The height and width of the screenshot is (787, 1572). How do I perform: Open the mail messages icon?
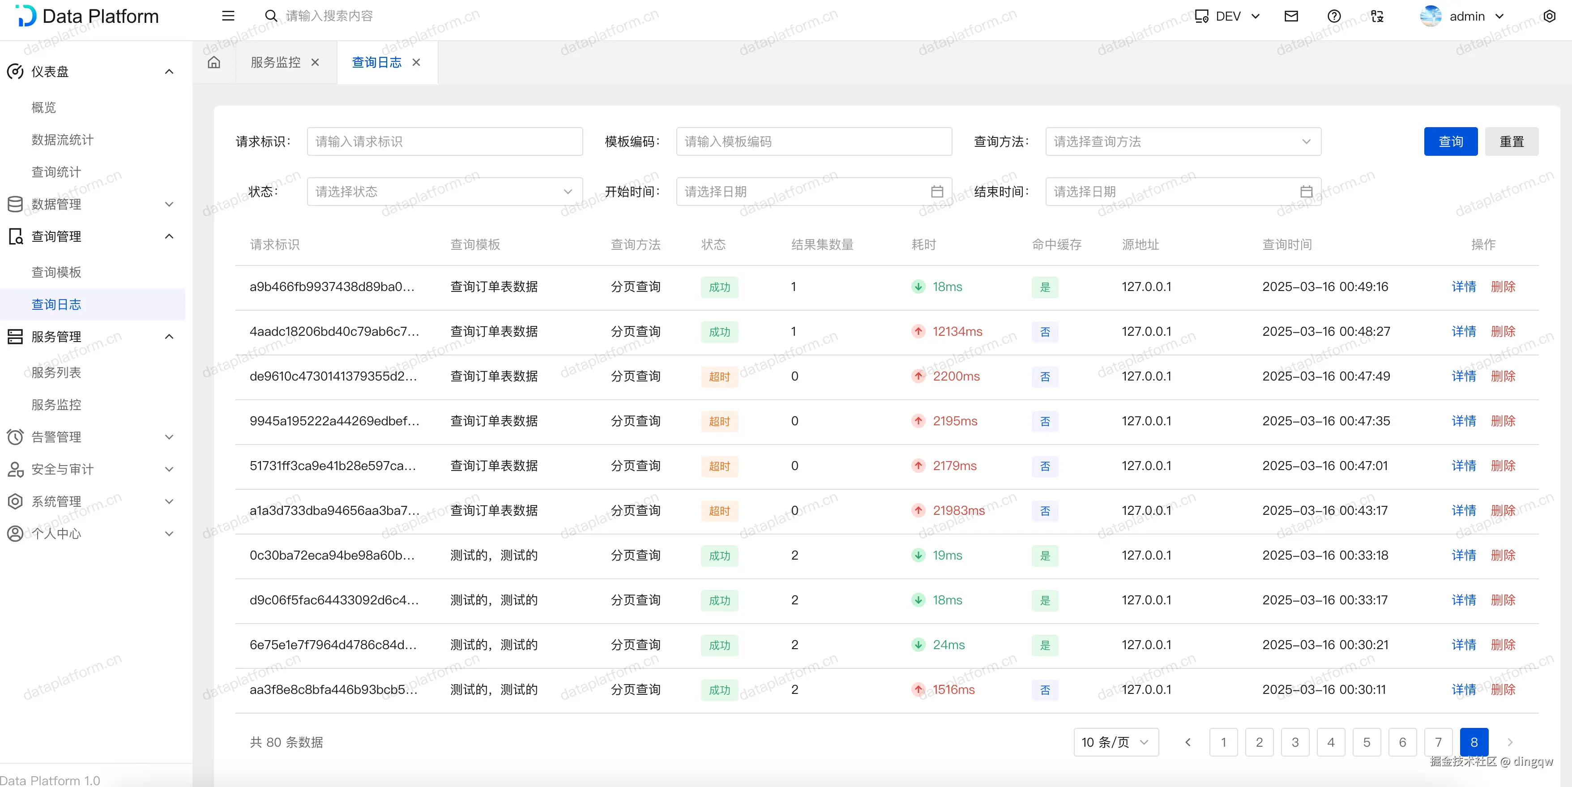coord(1290,17)
